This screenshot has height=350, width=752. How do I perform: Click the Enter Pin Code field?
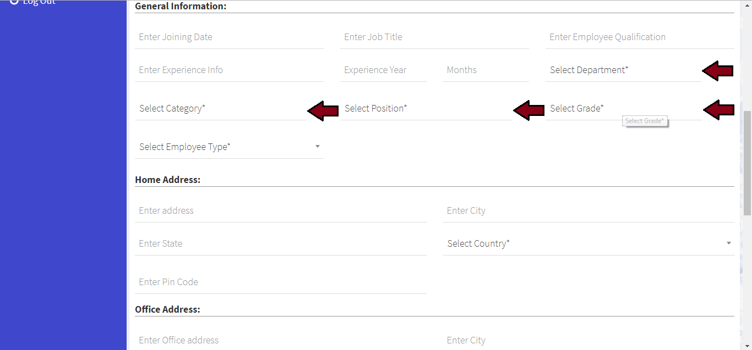tap(280, 282)
